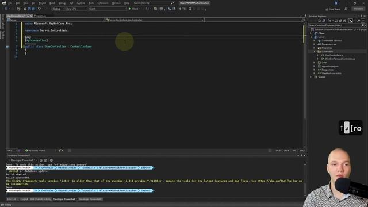Open the Server project navigation dropdown
The width and height of the screenshot is (368, 207).
(55, 20)
